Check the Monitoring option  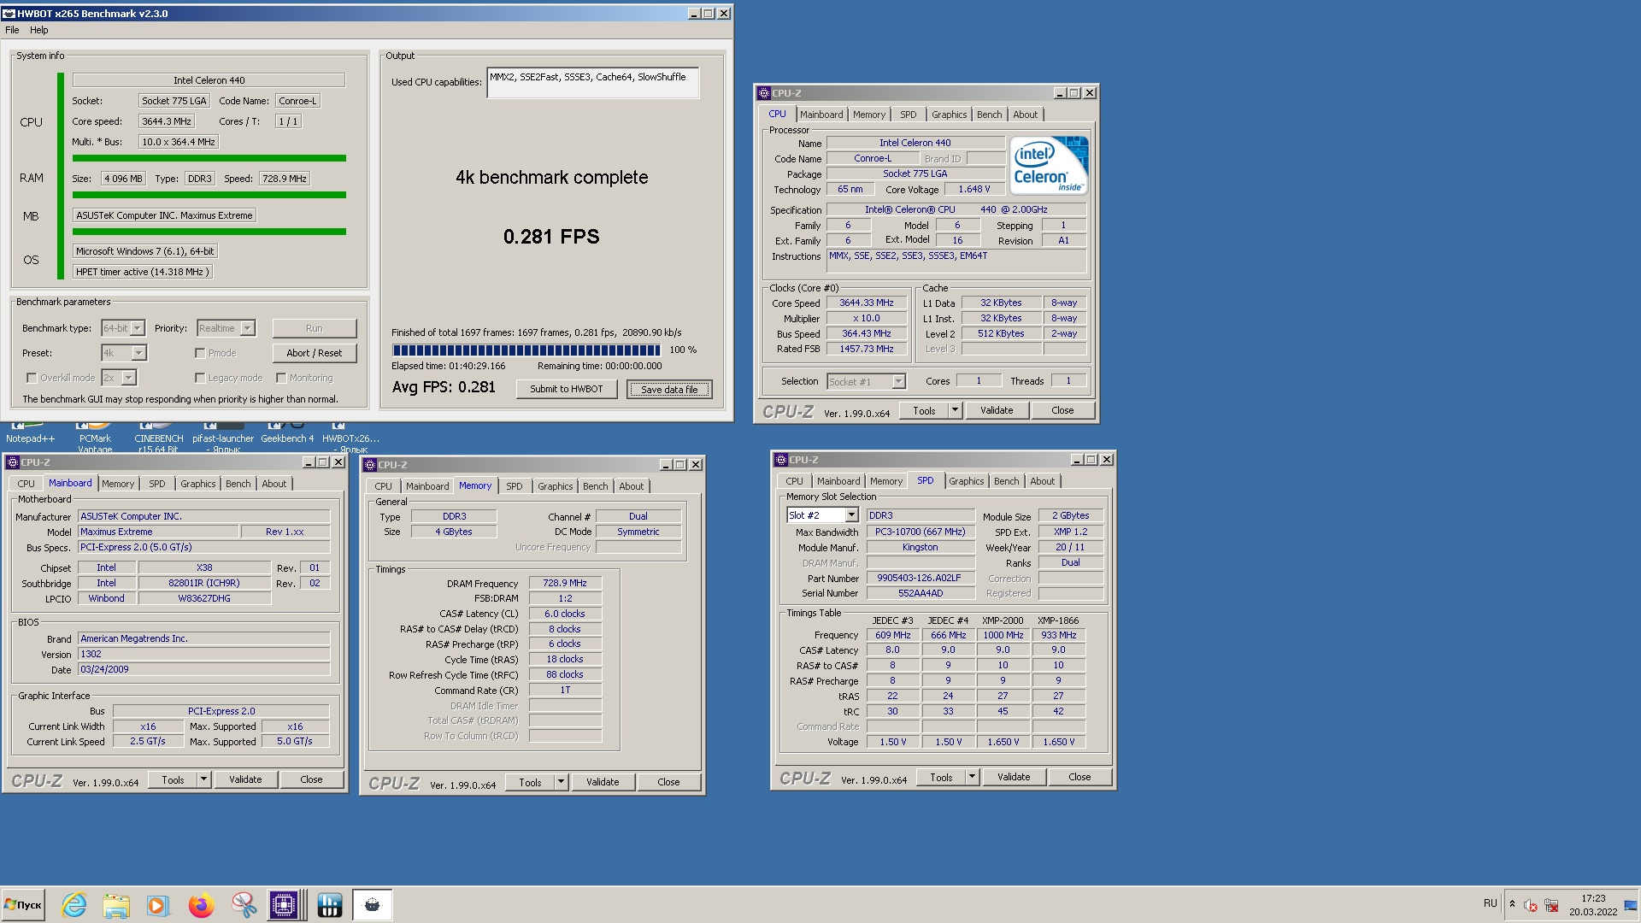click(x=280, y=378)
